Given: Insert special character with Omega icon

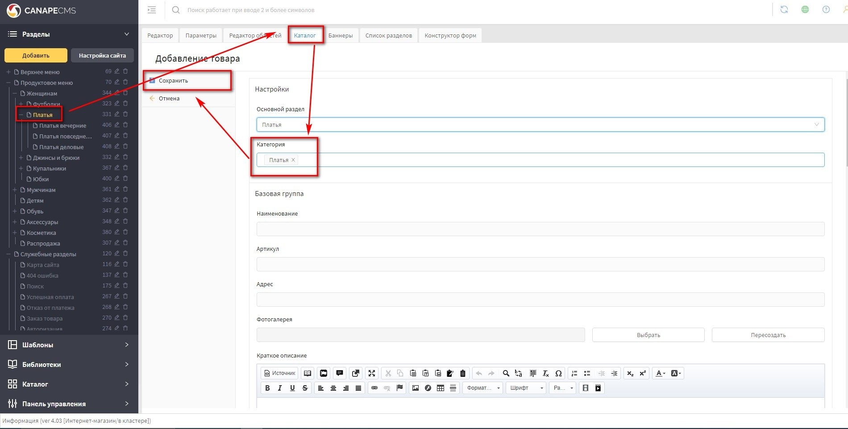Looking at the screenshot, I should coord(558,373).
